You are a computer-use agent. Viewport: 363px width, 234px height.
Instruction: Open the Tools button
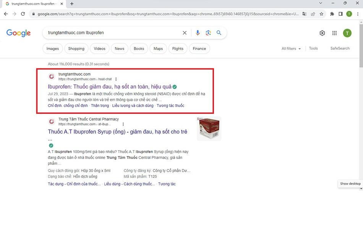[313, 49]
